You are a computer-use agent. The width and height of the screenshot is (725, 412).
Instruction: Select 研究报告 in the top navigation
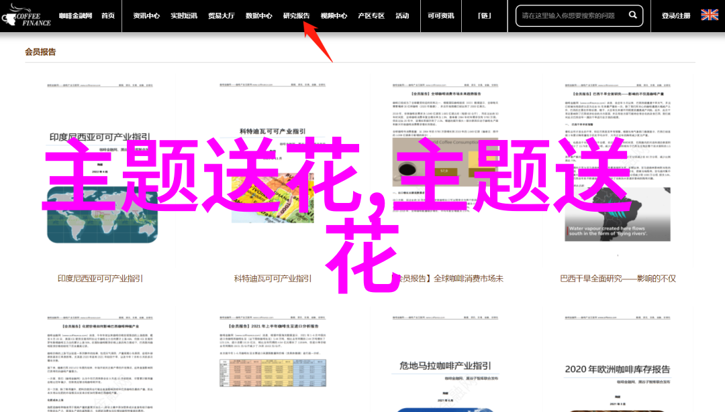click(x=297, y=15)
